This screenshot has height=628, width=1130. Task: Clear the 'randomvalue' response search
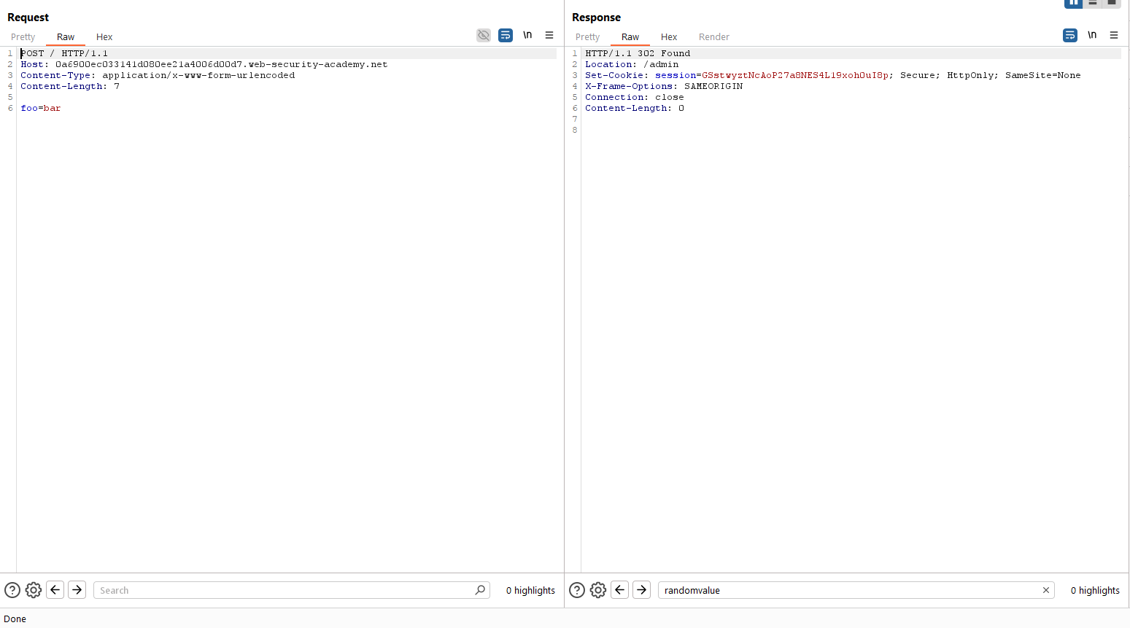click(1046, 590)
